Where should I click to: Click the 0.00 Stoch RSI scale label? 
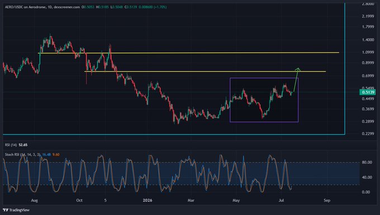(366, 192)
